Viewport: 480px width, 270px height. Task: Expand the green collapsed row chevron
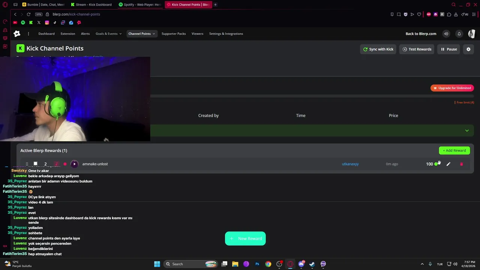[x=467, y=130]
